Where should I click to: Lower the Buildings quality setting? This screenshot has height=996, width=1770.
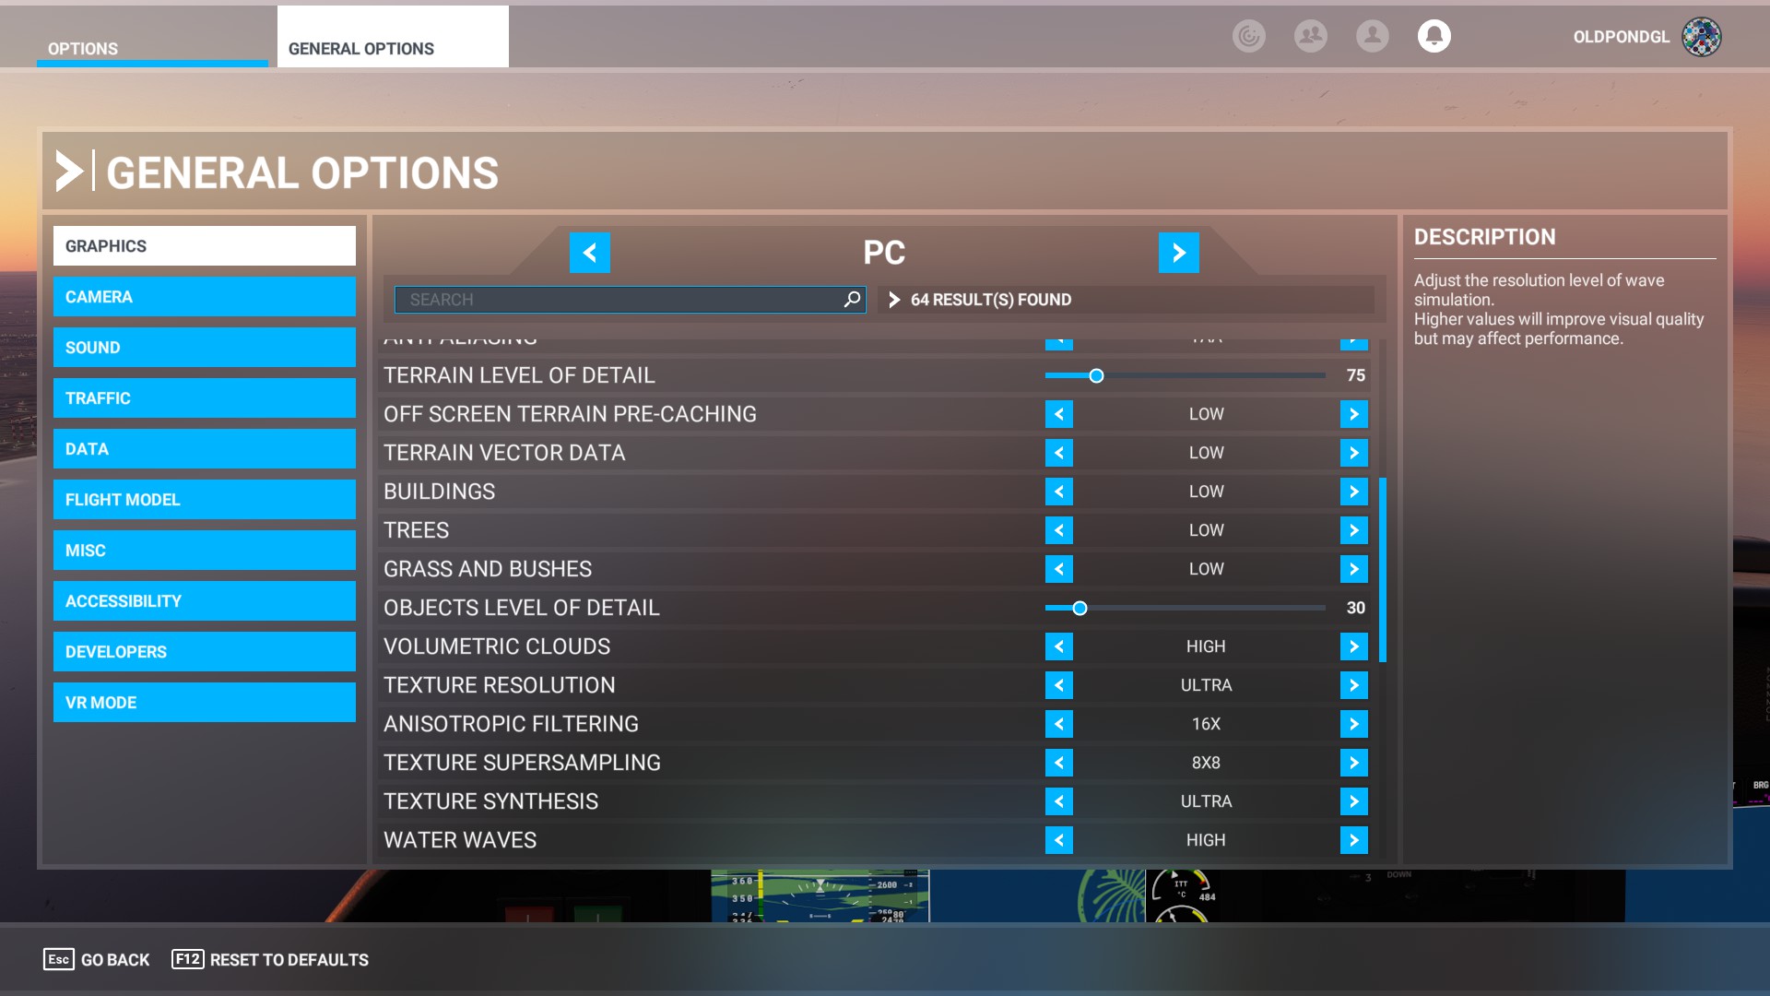(x=1059, y=492)
